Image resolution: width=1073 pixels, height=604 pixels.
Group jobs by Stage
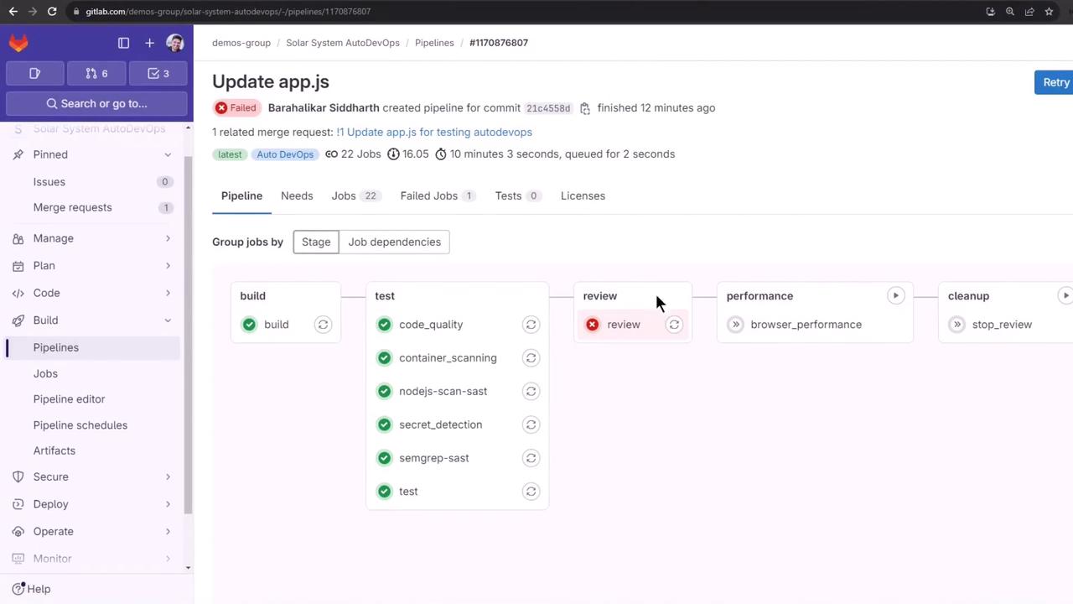click(316, 242)
